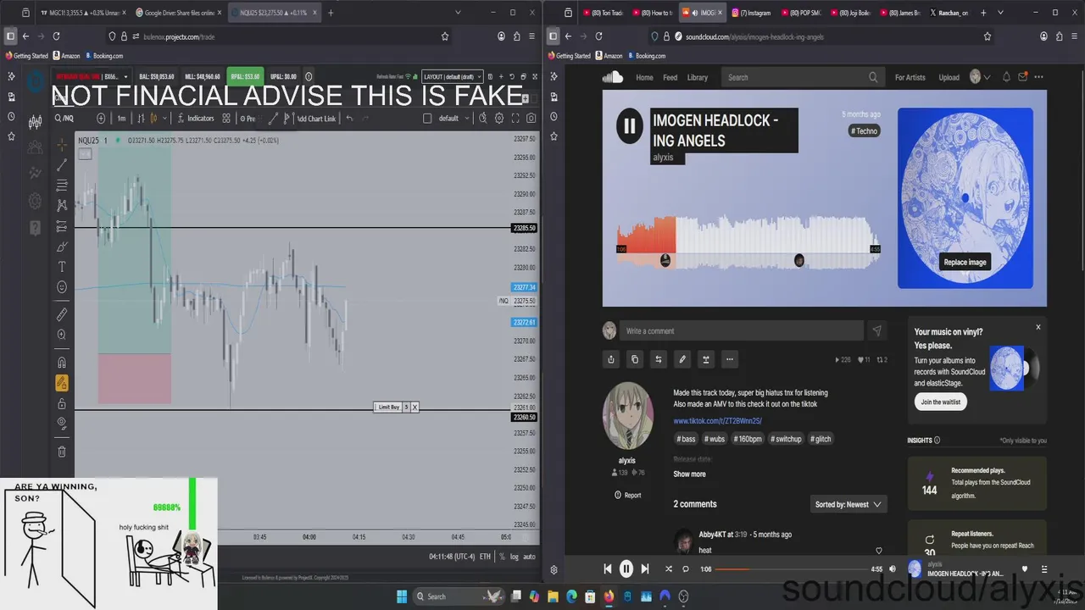The image size is (1085, 610).
Task: Open the /NQ symbol search in trading chart
Action: click(64, 118)
